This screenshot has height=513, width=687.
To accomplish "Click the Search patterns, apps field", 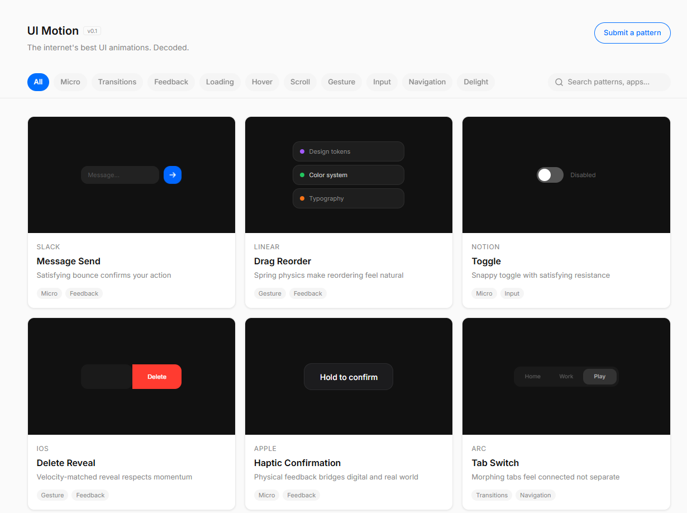I will [x=609, y=82].
